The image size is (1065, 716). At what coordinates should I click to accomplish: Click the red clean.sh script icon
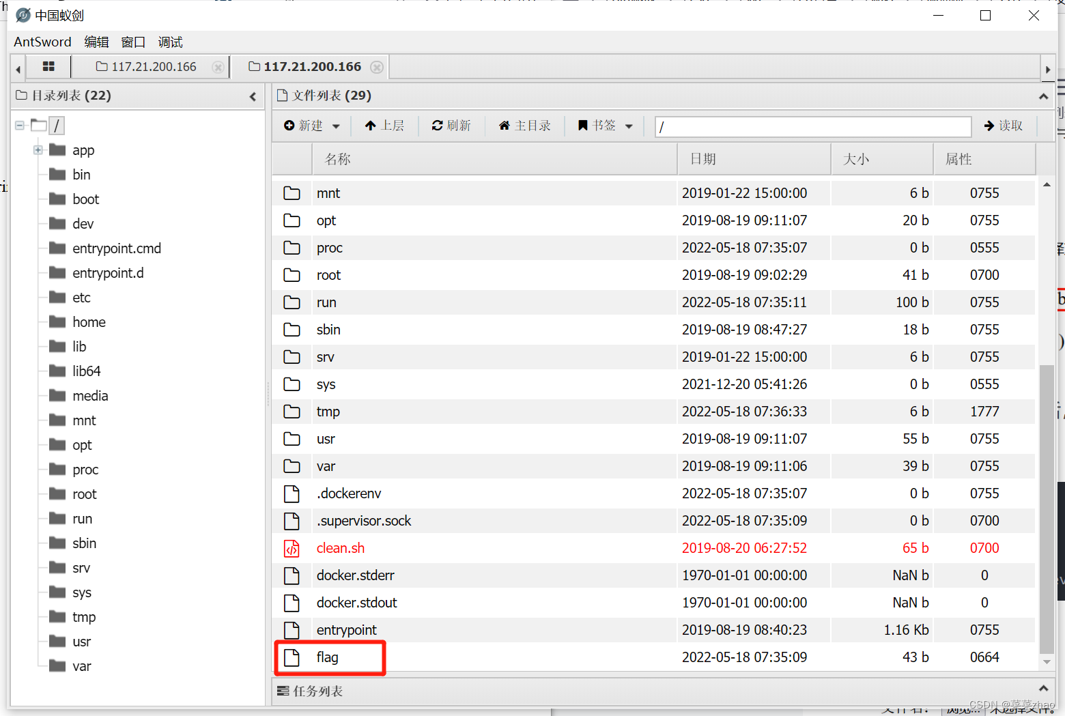(x=292, y=548)
